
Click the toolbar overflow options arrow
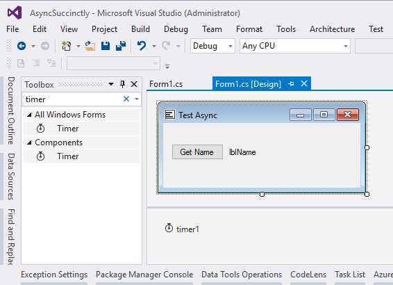pos(167,67)
